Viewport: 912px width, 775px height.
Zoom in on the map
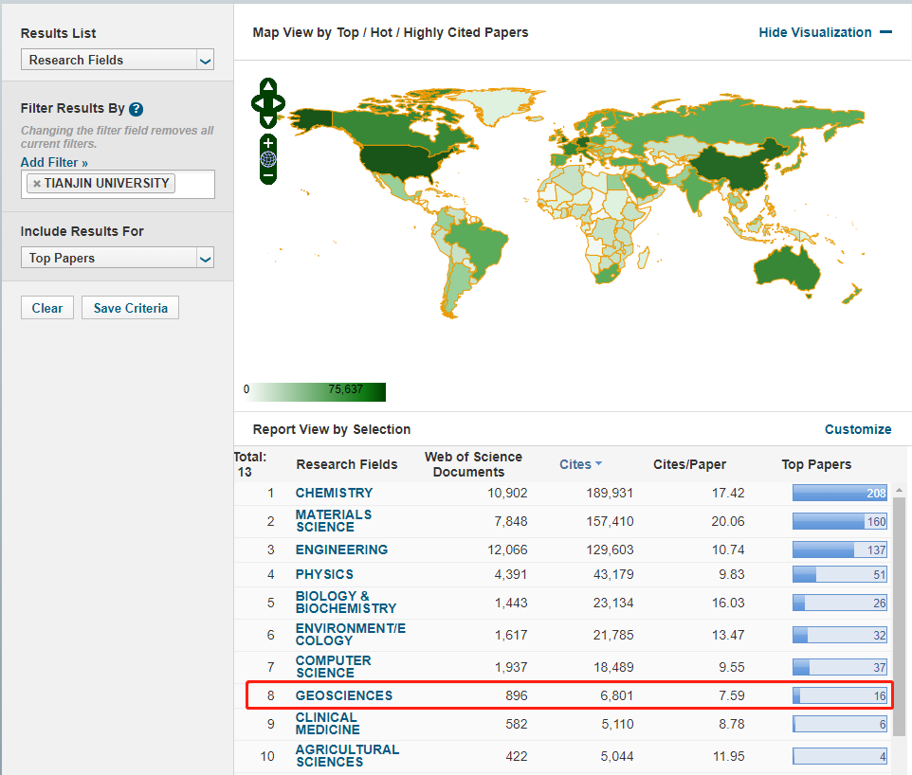(268, 143)
